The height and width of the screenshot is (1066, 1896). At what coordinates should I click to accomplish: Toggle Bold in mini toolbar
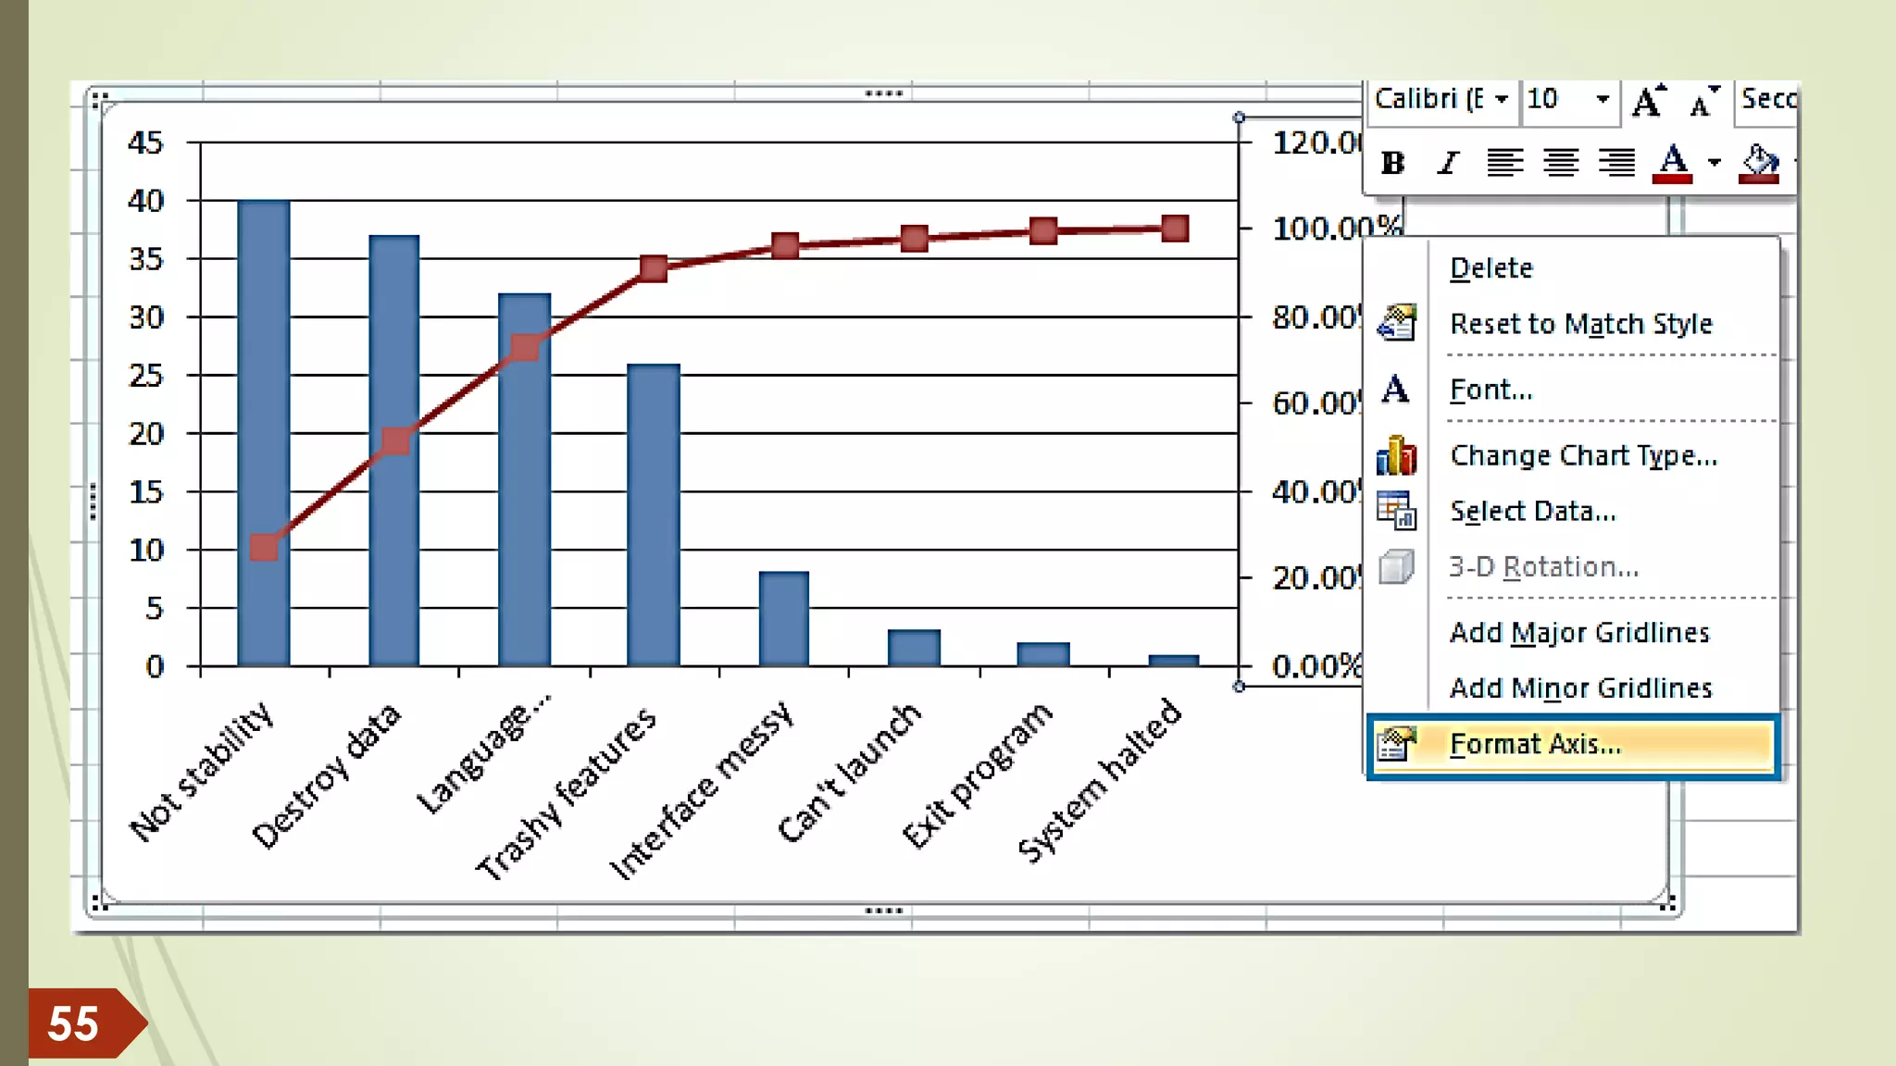[1392, 164]
